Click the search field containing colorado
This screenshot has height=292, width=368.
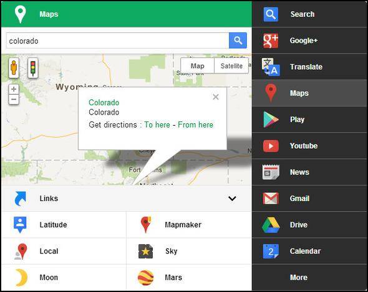pyautogui.click(x=117, y=40)
